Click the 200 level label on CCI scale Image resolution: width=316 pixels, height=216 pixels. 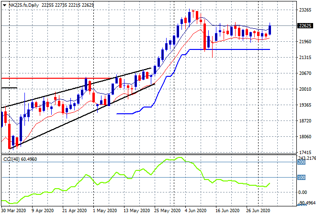coord(302,162)
